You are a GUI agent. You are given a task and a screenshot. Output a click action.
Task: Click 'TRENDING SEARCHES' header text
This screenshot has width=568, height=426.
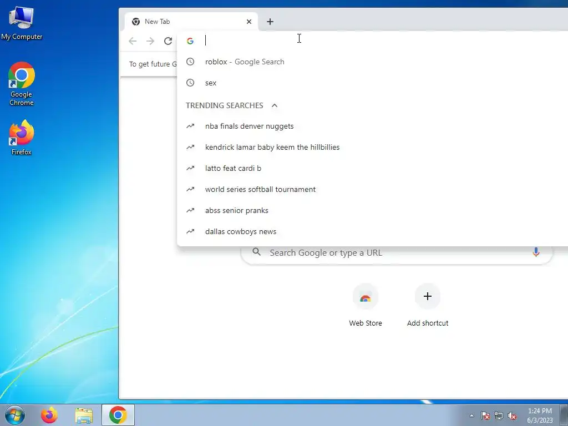[x=225, y=105]
